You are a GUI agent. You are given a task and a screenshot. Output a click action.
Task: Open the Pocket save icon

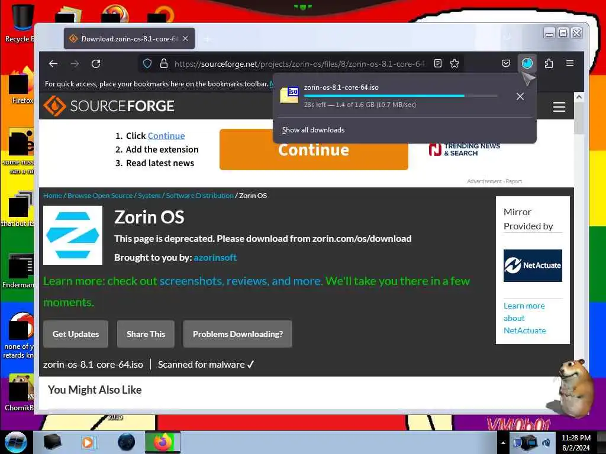pyautogui.click(x=505, y=63)
